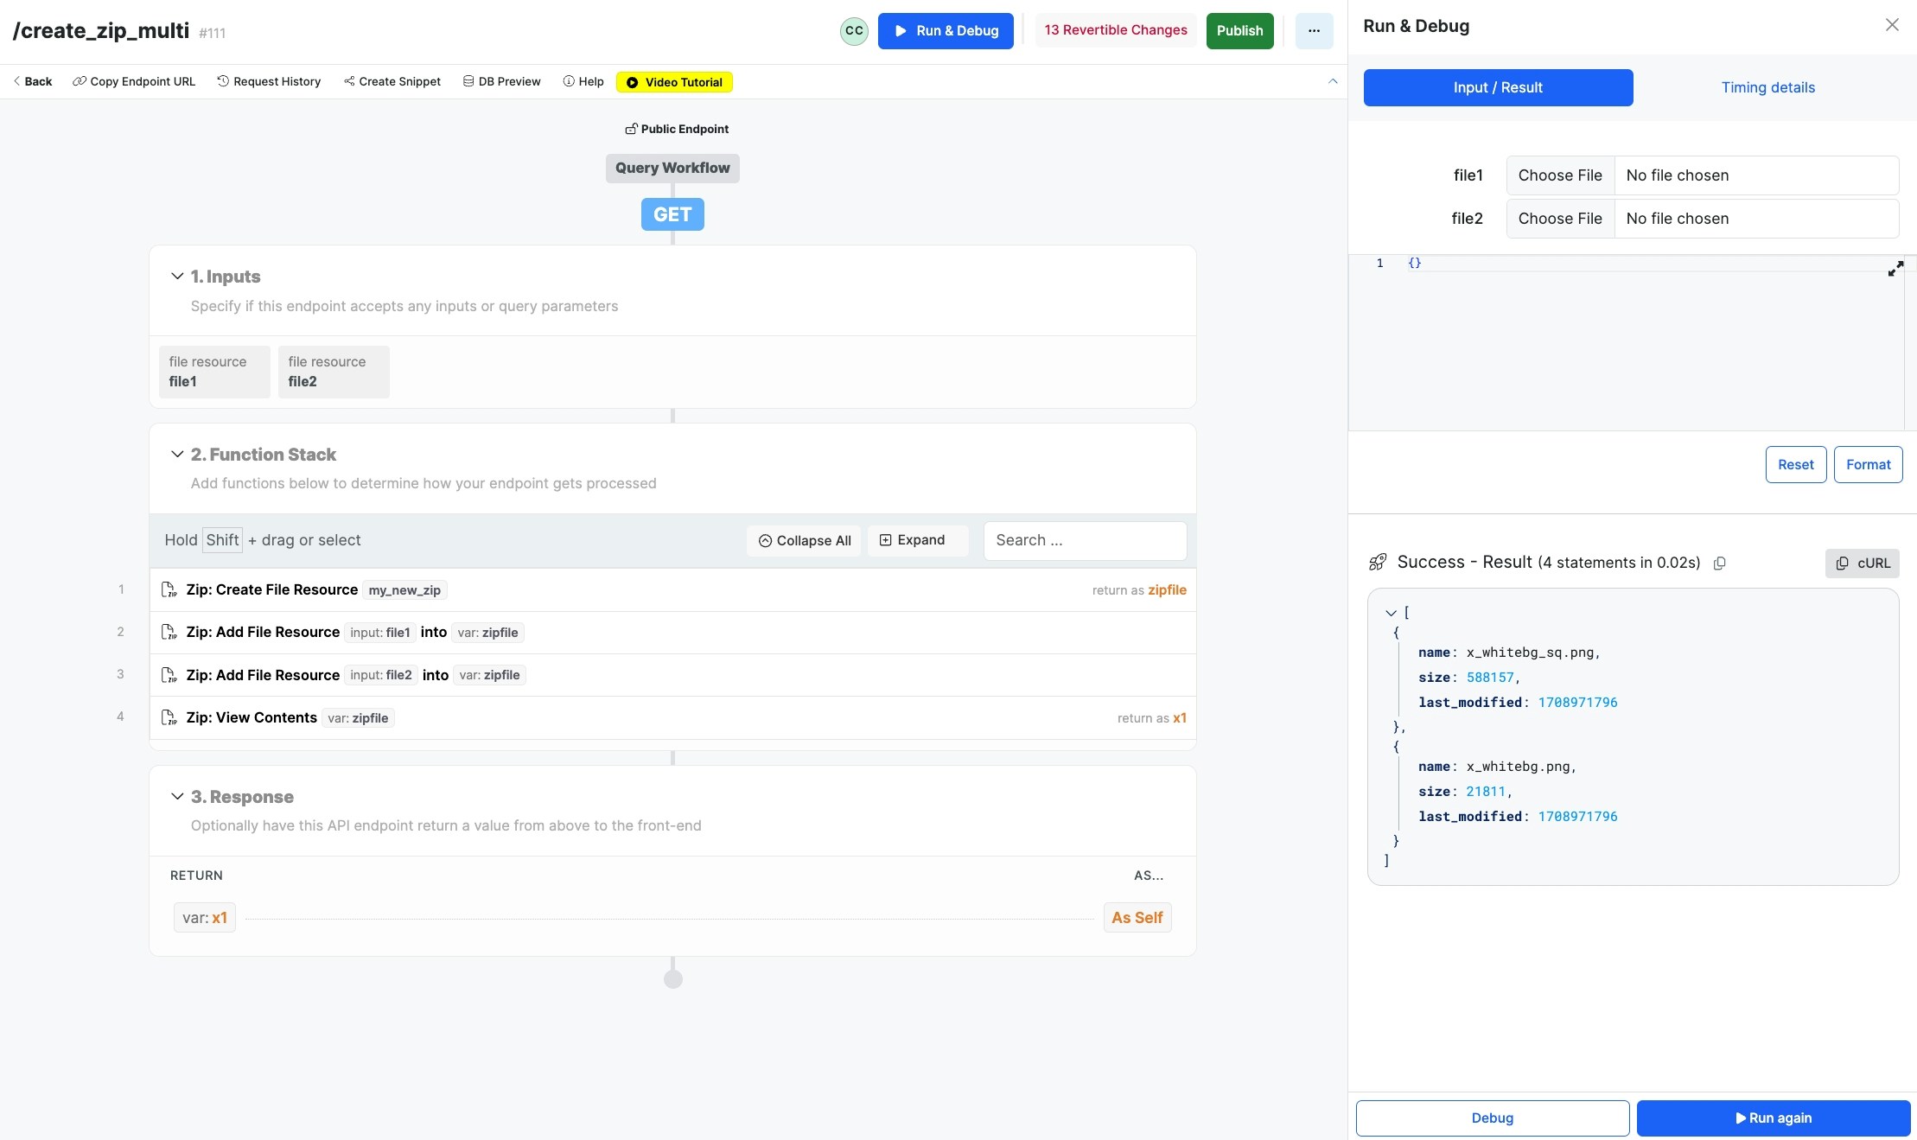Select the Input / Result tab

[1498, 88]
